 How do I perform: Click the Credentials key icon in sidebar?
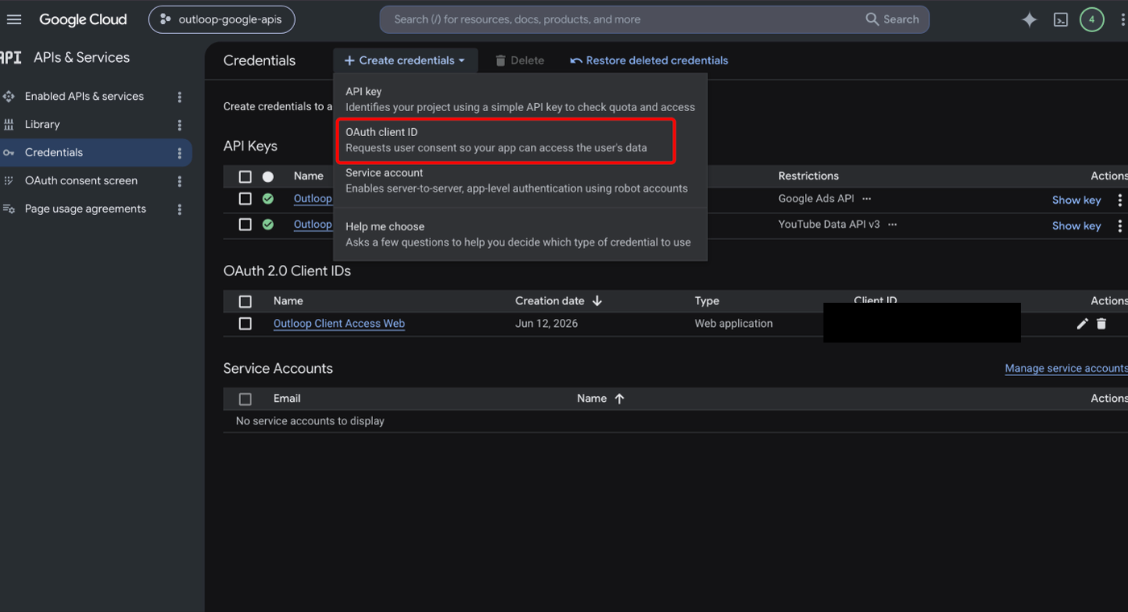(x=9, y=152)
